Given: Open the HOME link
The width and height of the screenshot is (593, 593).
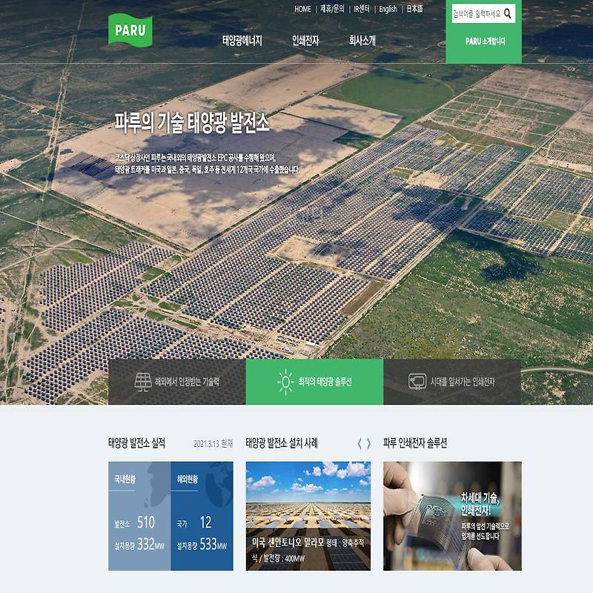Looking at the screenshot, I should tap(302, 9).
